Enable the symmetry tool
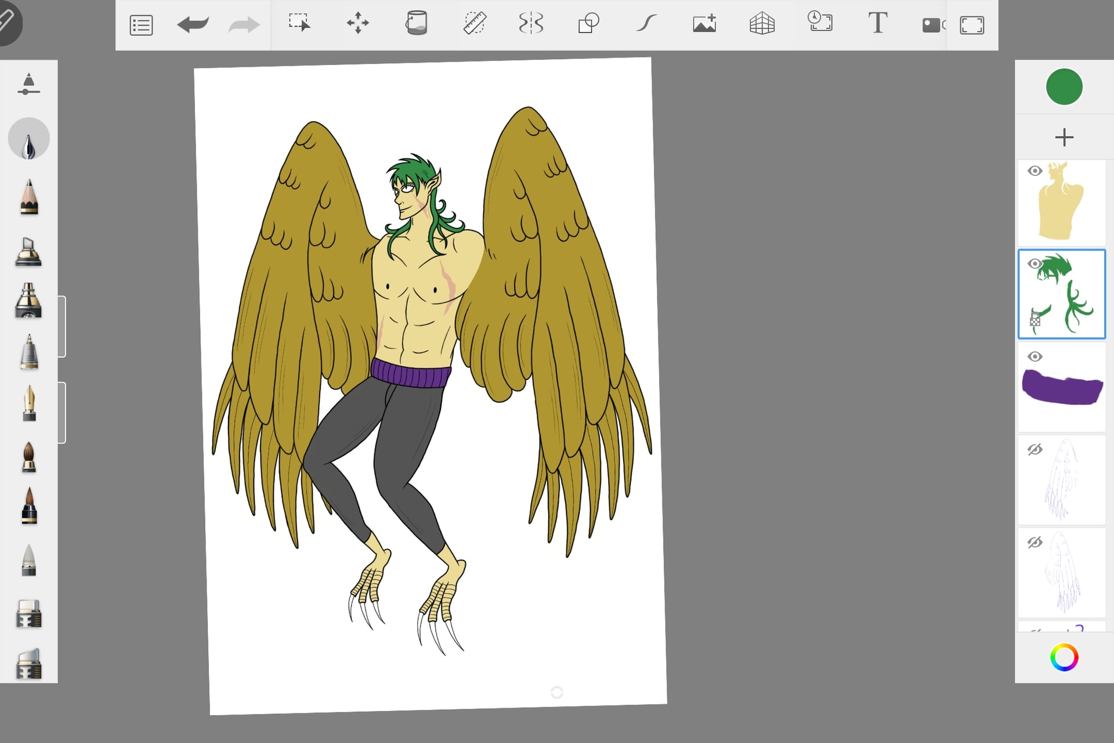The image size is (1114, 743). (531, 23)
